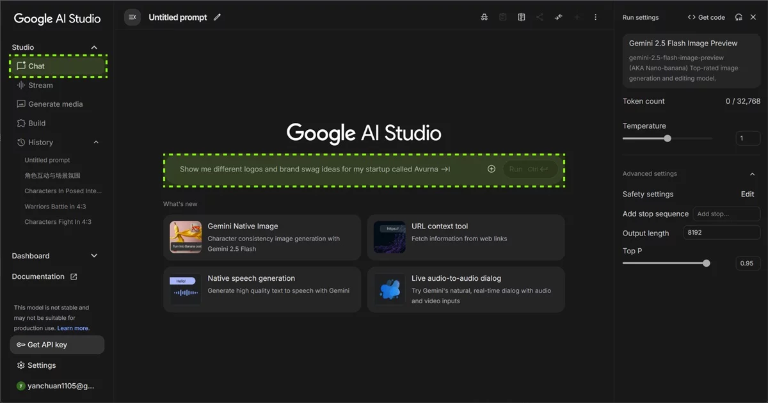Viewport: 768px width, 403px height.
Task: Click the Temperature slider handle
Action: pos(668,138)
